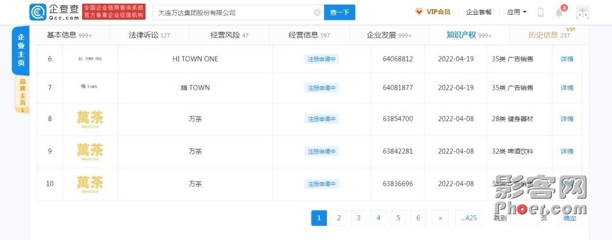Click registration number 64081877
Viewport: 612px width, 240px height.
(398, 88)
